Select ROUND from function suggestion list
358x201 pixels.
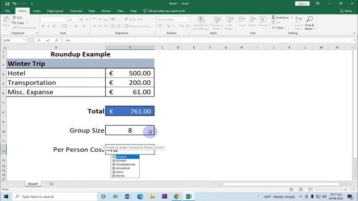pyautogui.click(x=125, y=161)
